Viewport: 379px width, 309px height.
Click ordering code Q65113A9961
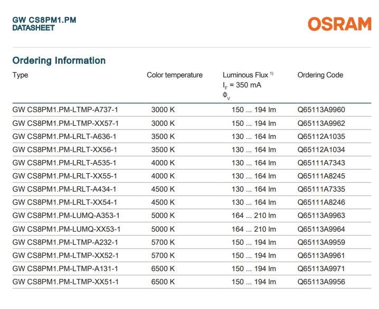pos(321,255)
